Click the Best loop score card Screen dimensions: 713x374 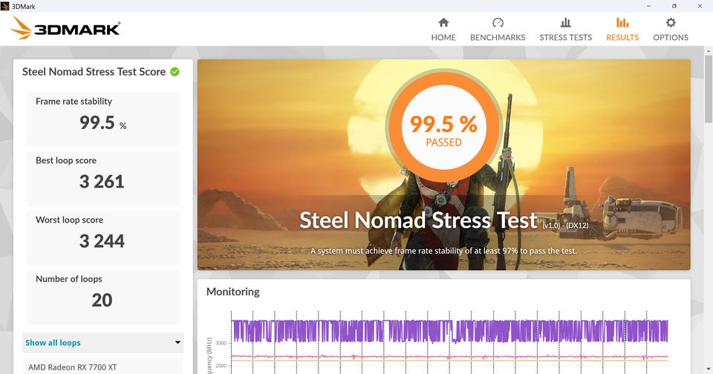click(x=103, y=178)
